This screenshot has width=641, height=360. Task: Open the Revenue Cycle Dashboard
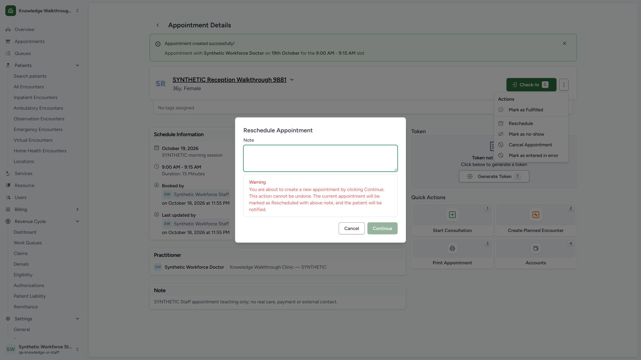point(25,232)
